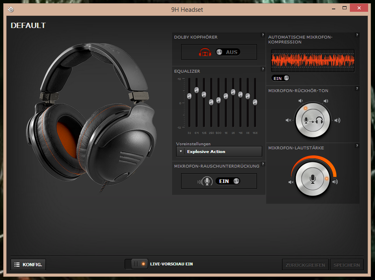Toggle the automatic mic compression EIN switch
Screen dimensions: 375x280
[280, 78]
